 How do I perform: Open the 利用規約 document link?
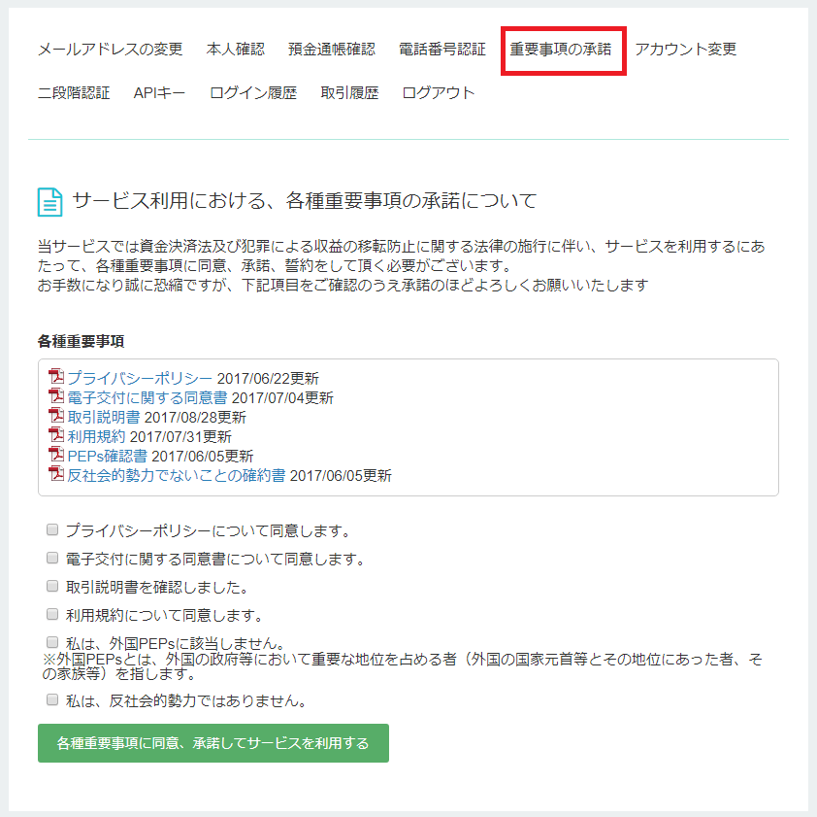pyautogui.click(x=96, y=436)
